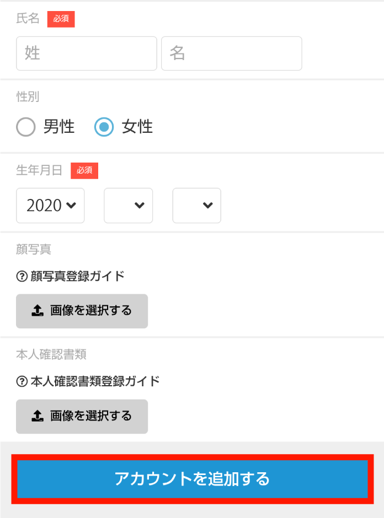This screenshot has width=384, height=518.
Task: Click the 名 first name input field
Action: click(x=231, y=53)
